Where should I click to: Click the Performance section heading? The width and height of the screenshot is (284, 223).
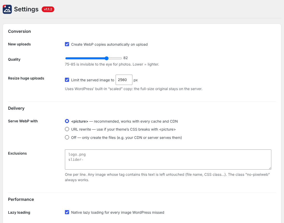click(x=21, y=199)
